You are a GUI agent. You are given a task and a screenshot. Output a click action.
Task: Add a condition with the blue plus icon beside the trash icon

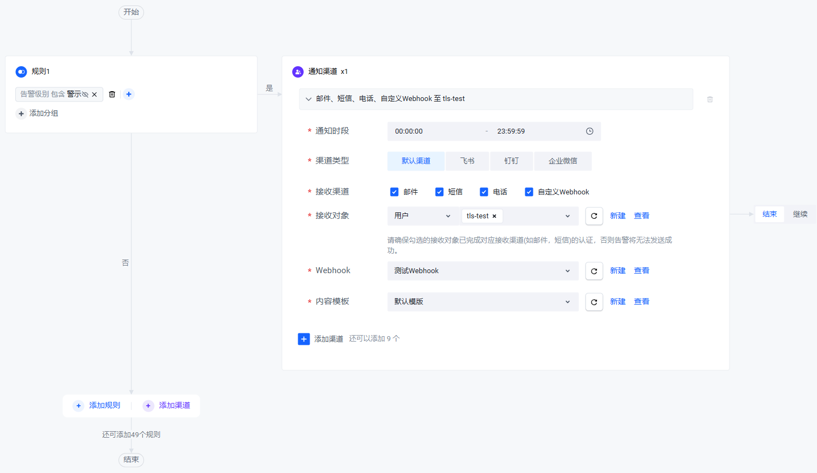coord(129,94)
